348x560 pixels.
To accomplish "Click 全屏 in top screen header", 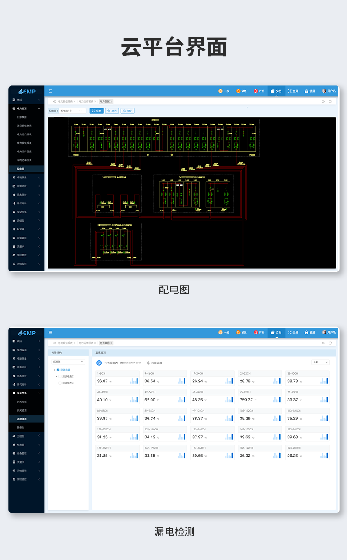I will point(293,91).
